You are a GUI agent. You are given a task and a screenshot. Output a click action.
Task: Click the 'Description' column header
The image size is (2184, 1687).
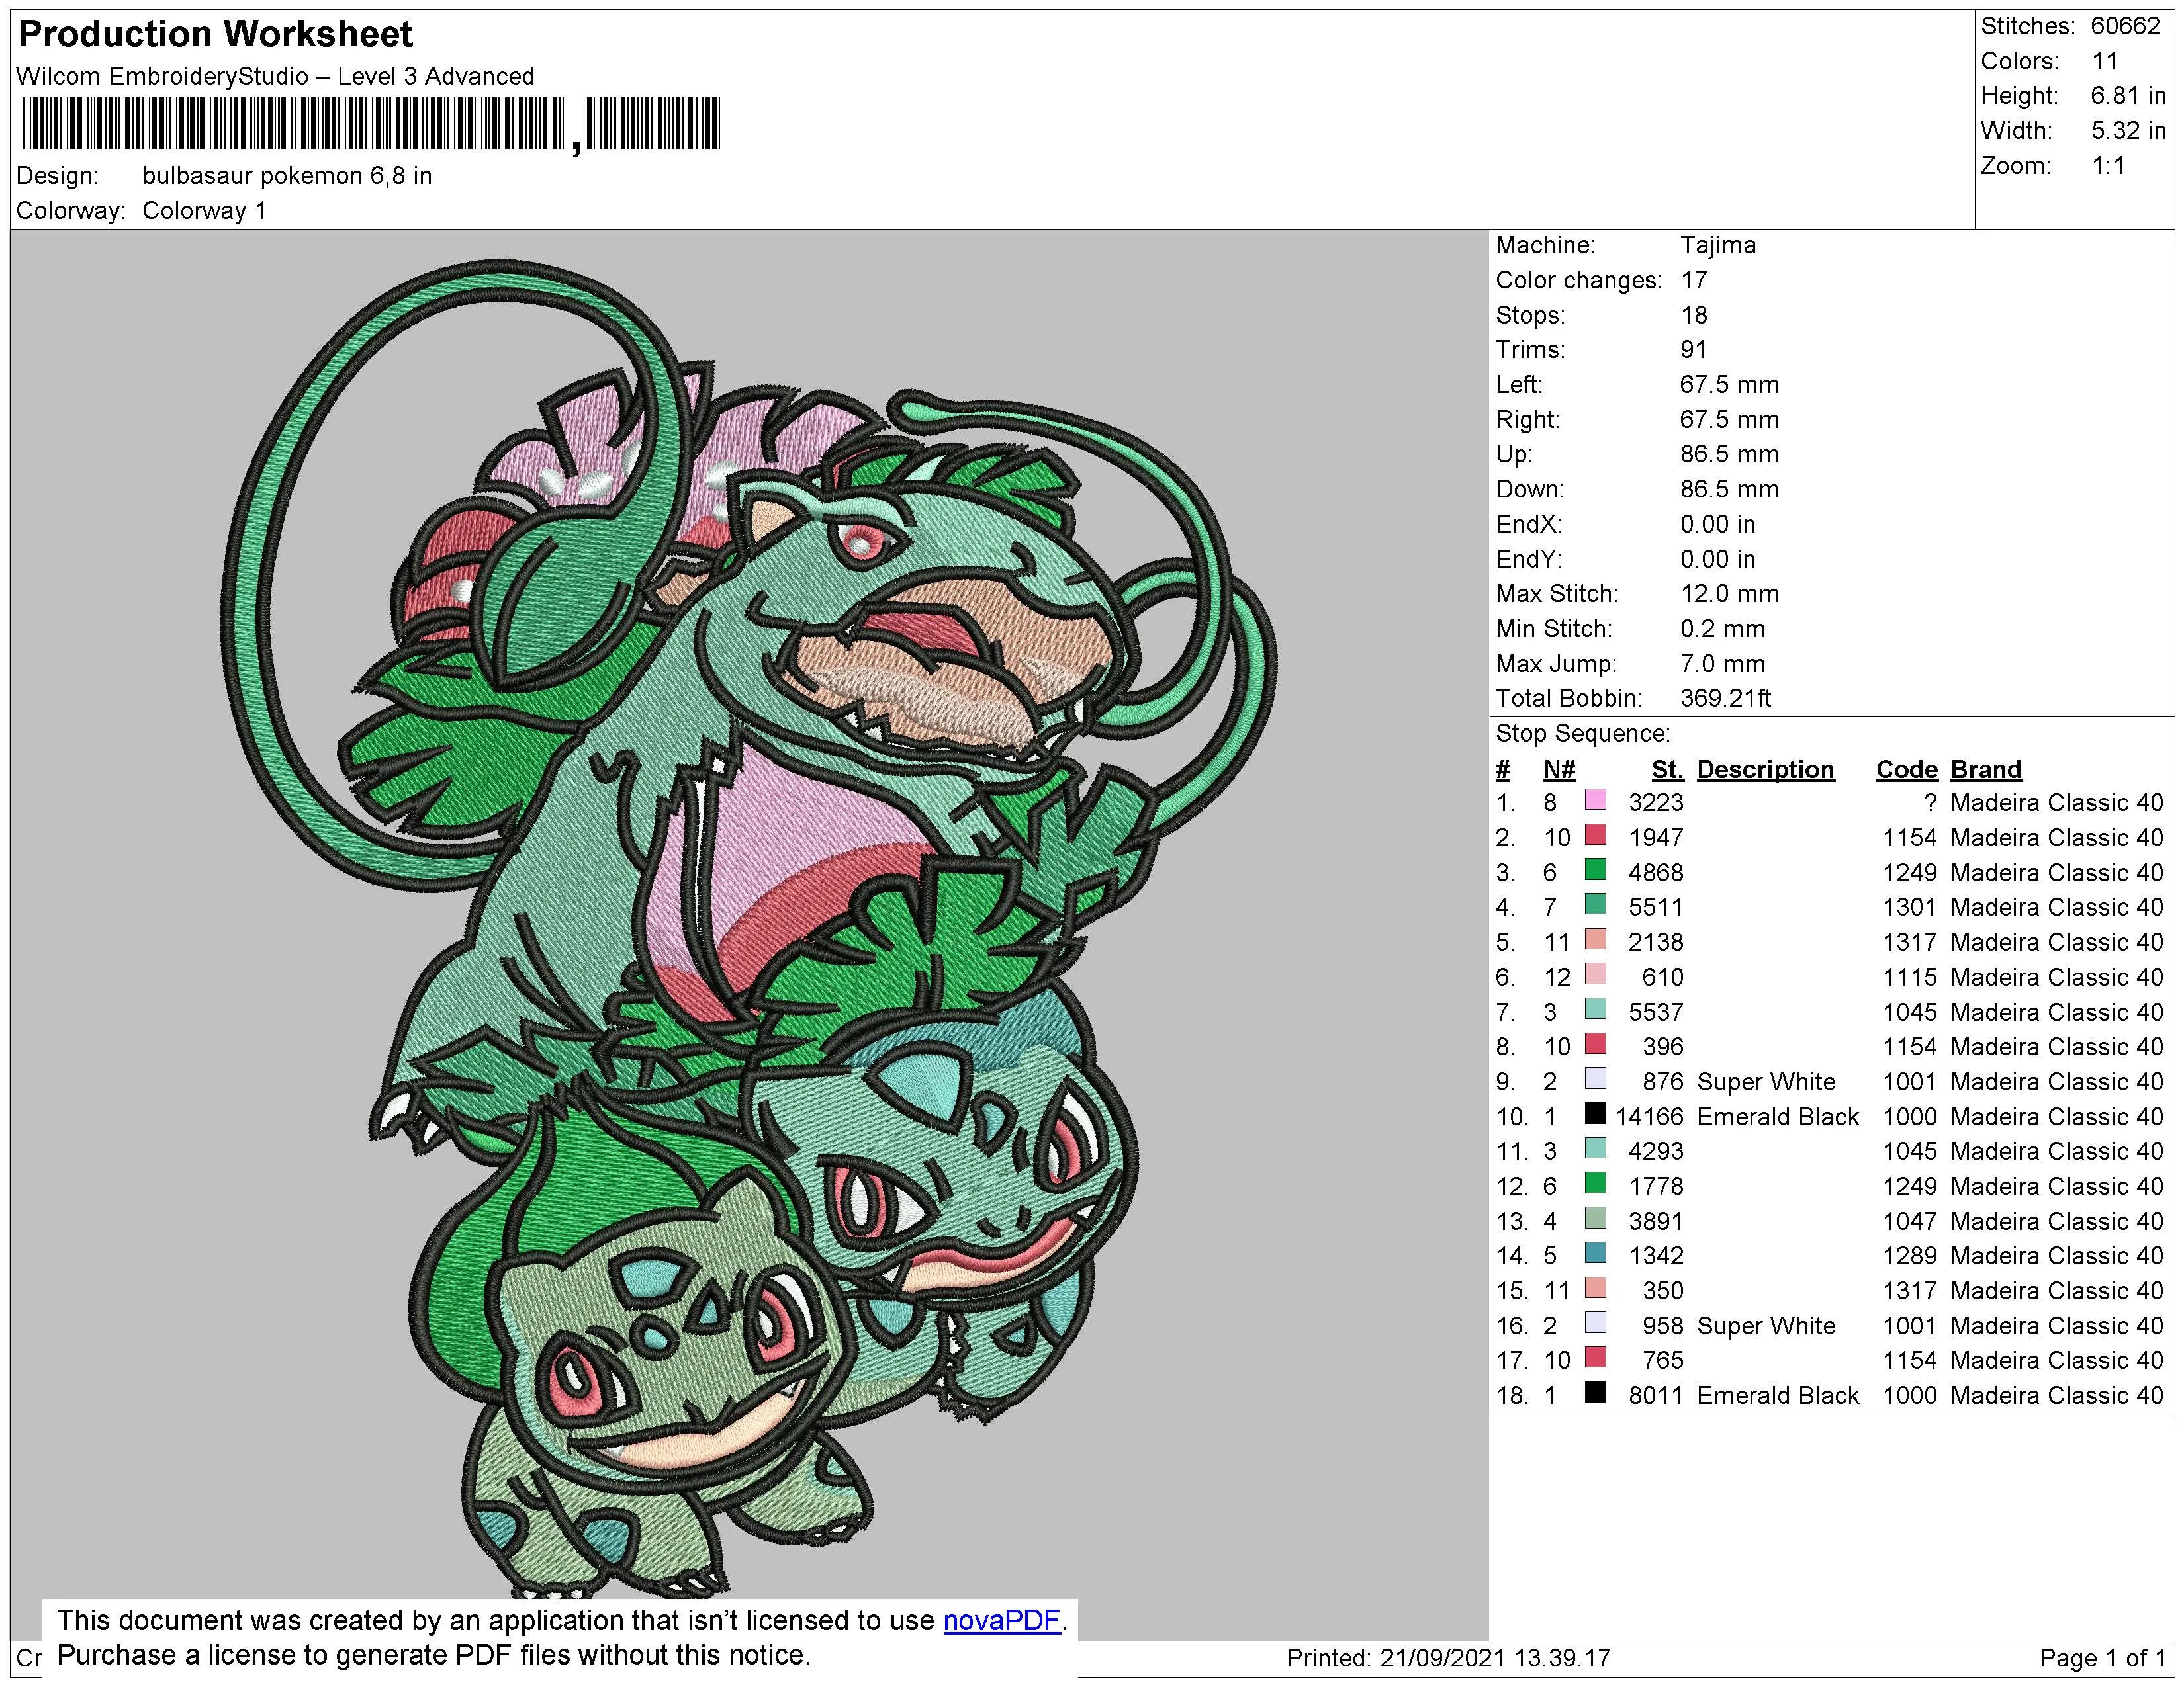(x=1765, y=771)
